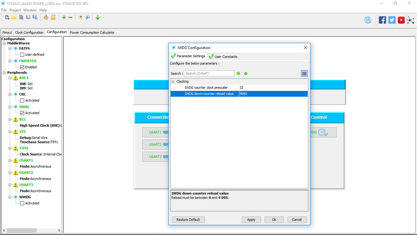Jump to previous search match arrow
Screen dimensions: 417x235
point(246,74)
